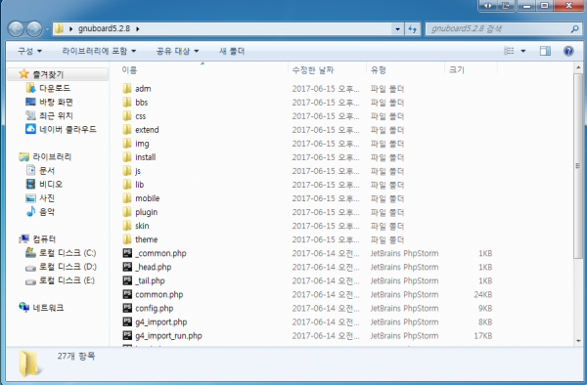Click the refresh icon beside address bar

coord(413,28)
